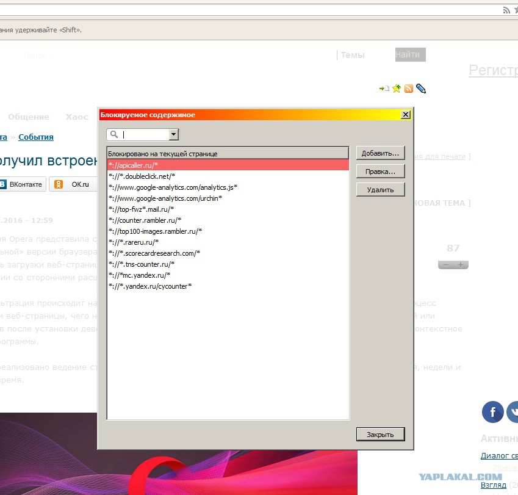Share via the OK.ru button
The height and width of the screenshot is (495, 518).
point(73,184)
